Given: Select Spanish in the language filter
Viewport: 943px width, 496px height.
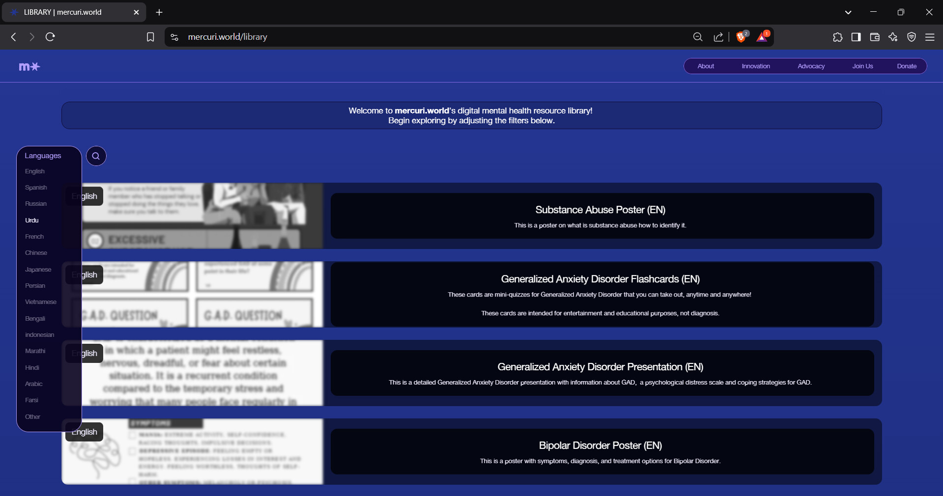Looking at the screenshot, I should [36, 188].
